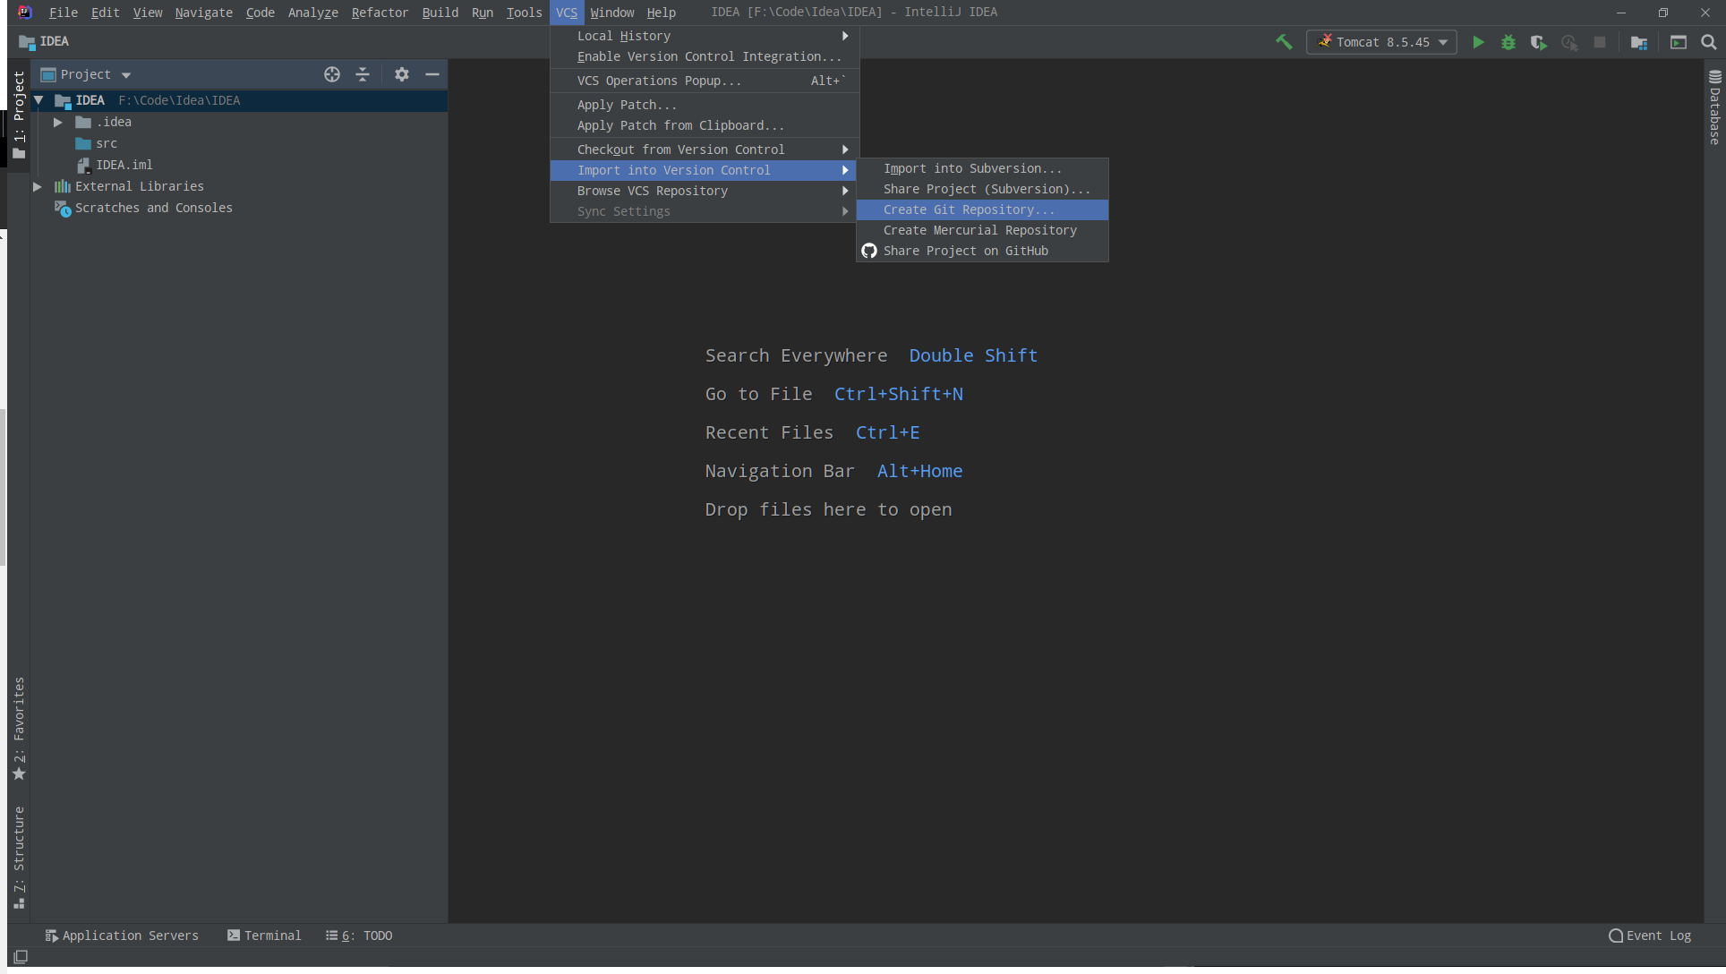
Task: Open the Database side tool window
Action: pos(1714,107)
